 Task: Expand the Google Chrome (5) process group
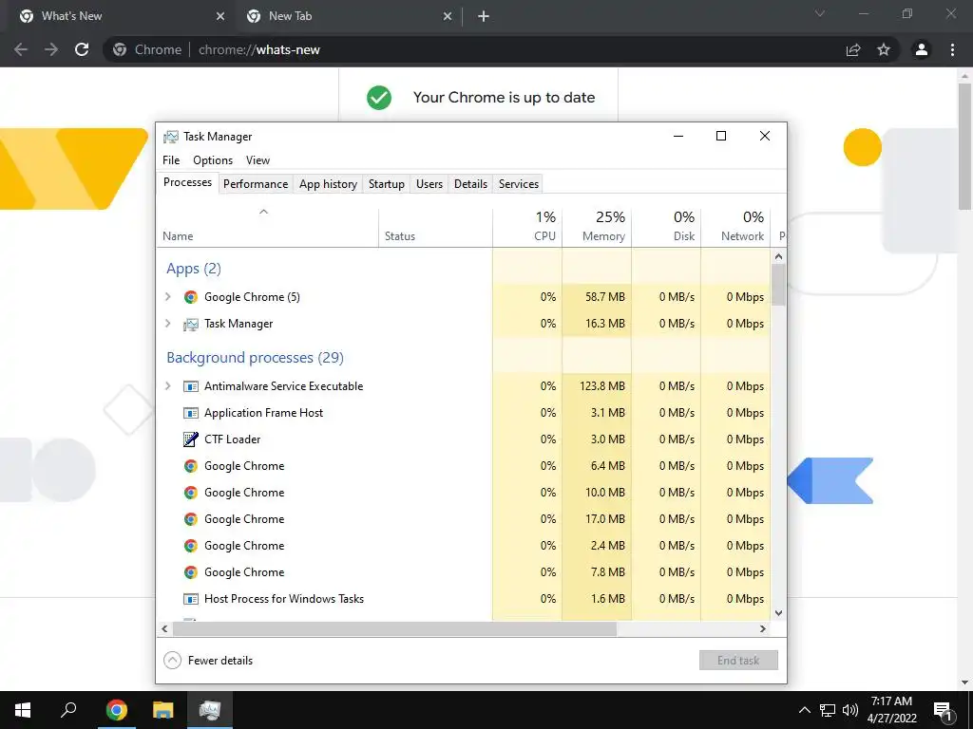coord(168,297)
